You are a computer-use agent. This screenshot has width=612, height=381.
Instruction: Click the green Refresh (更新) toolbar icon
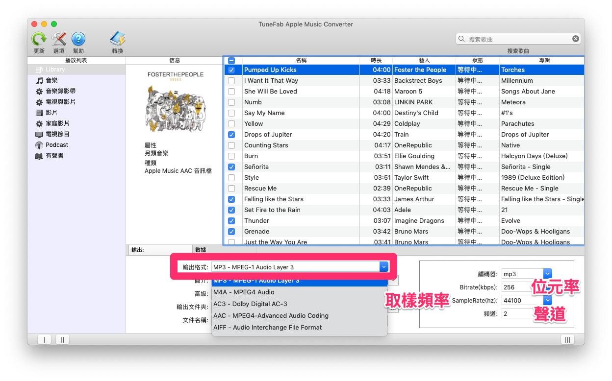[x=39, y=39]
